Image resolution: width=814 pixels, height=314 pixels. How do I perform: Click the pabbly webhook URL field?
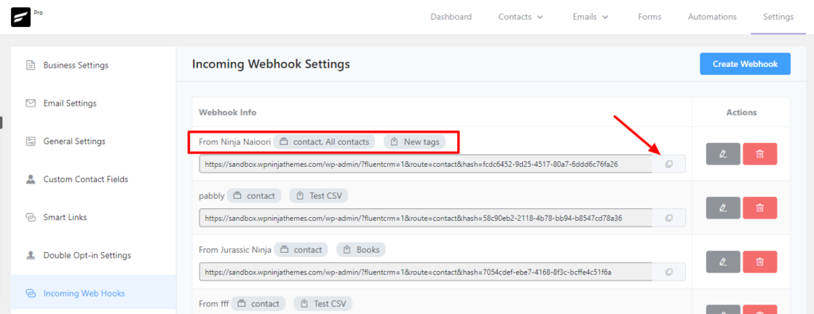point(426,218)
